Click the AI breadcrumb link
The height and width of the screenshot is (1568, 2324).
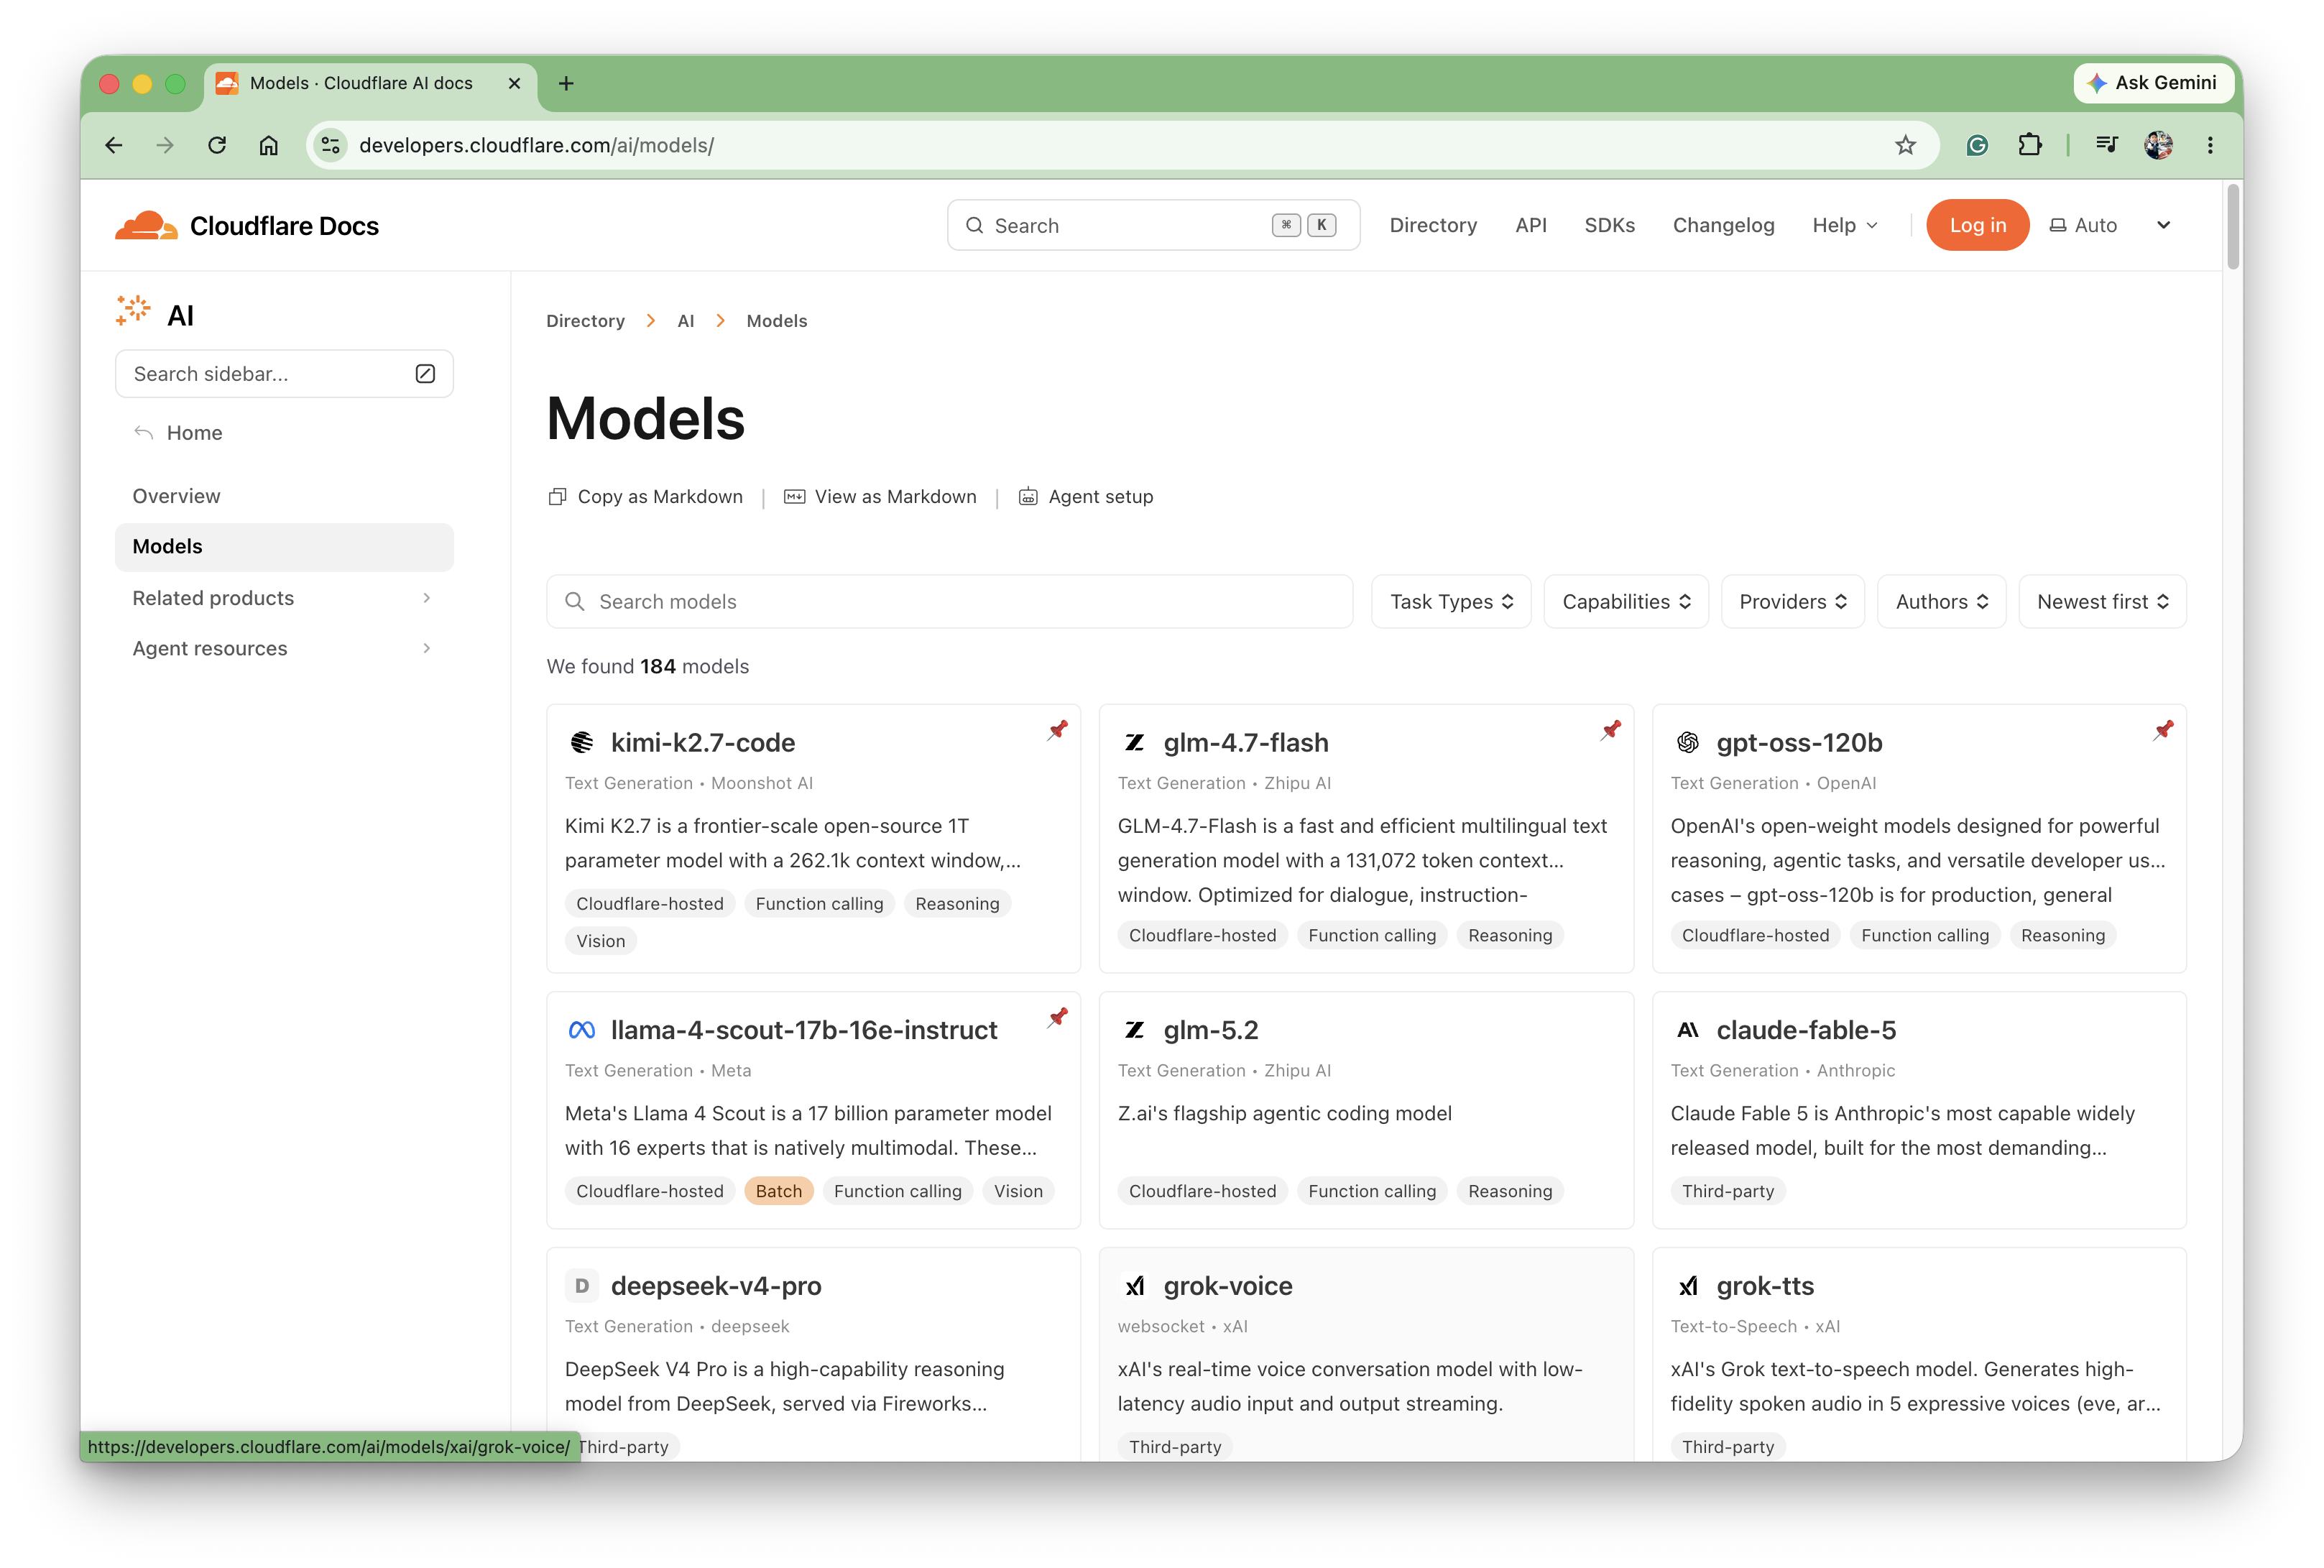click(685, 321)
